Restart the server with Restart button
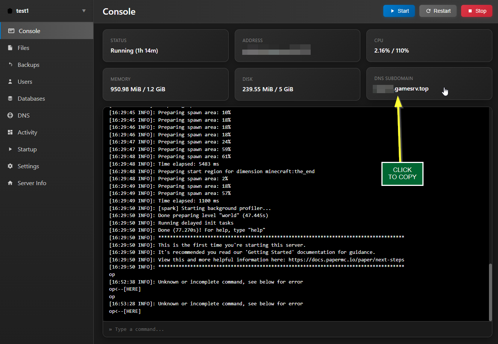Viewport: 498px width, 344px height. point(438,11)
